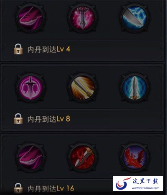Choose the golden slashing sword skill icon
The width and height of the screenshot is (167, 195).
click(x=83, y=88)
